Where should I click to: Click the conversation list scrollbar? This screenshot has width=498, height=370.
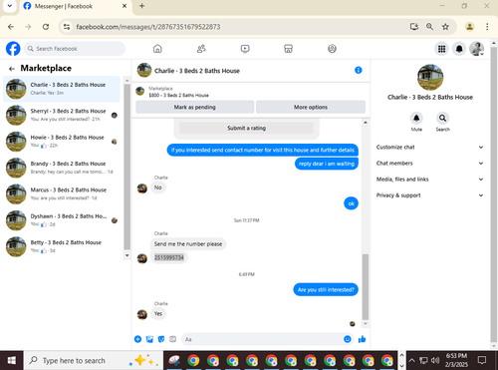point(126,167)
